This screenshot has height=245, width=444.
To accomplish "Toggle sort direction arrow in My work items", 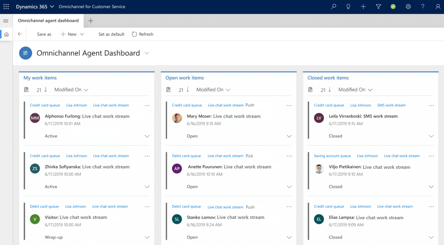I will click(x=46, y=89).
